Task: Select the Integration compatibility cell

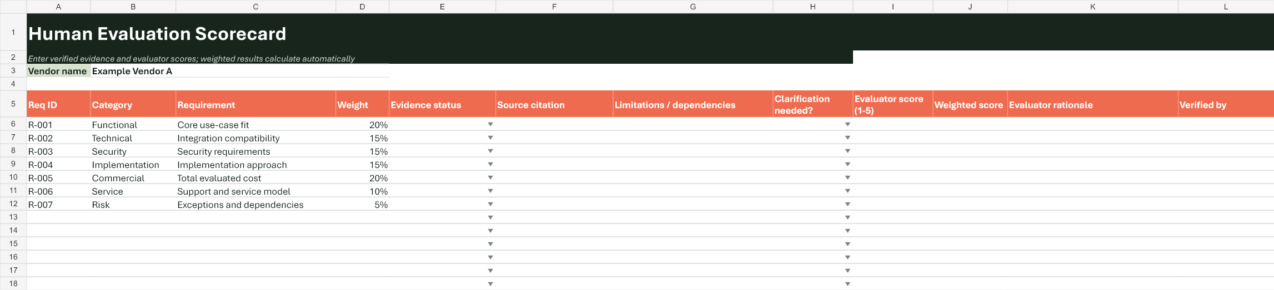Action: [x=255, y=138]
